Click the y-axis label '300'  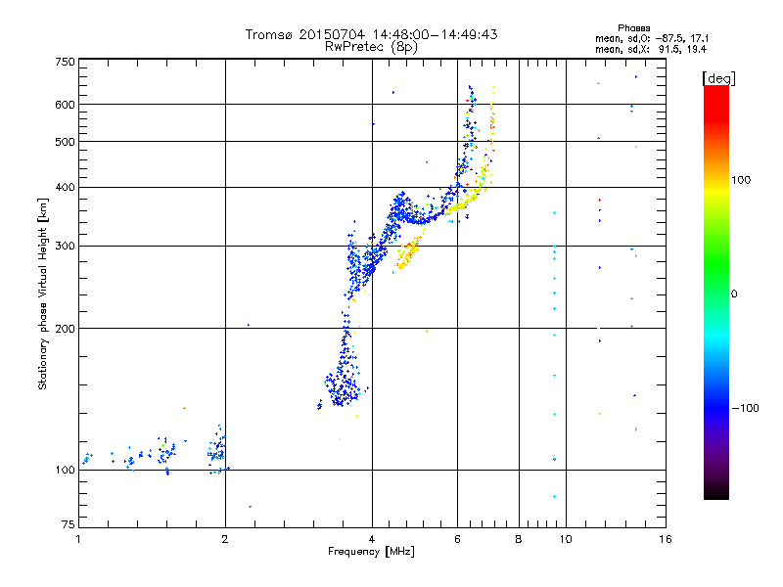click(65, 247)
